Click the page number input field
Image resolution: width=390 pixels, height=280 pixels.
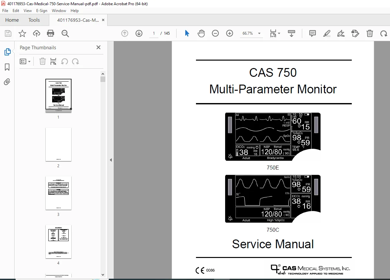point(154,33)
